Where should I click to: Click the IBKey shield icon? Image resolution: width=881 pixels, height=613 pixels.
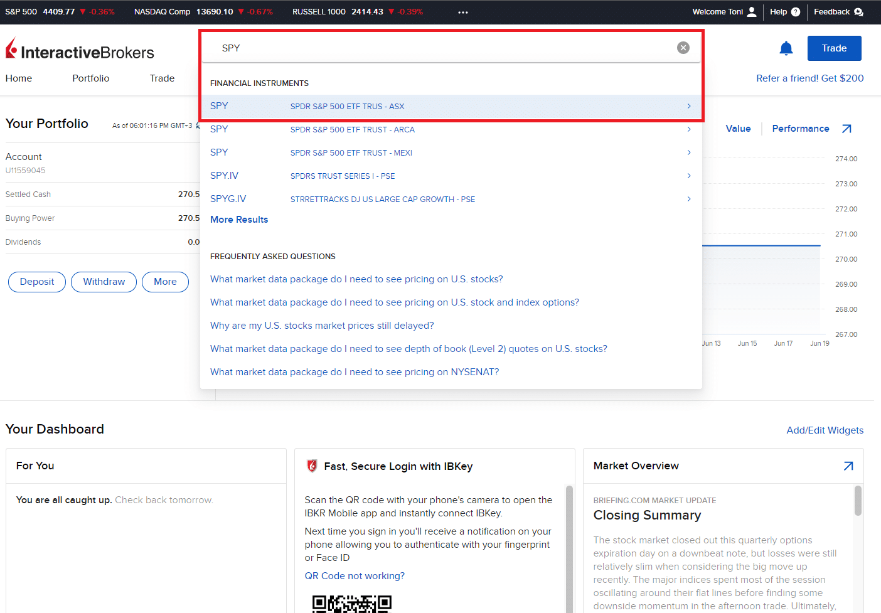[312, 466]
